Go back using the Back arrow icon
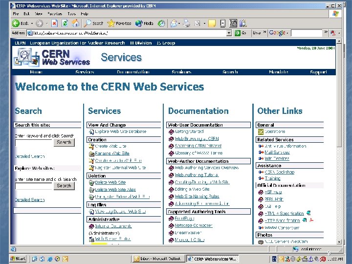352x264 pixels. click(16, 23)
